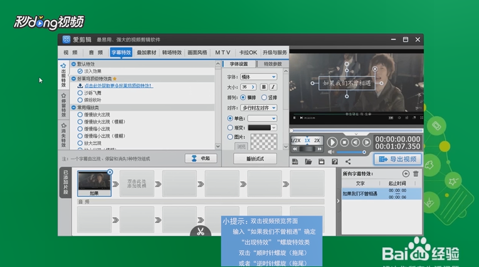Click the 收起 collapse button
The image size is (479, 267).
tap(201, 158)
